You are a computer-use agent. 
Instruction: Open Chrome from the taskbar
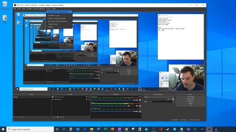[126, 129]
